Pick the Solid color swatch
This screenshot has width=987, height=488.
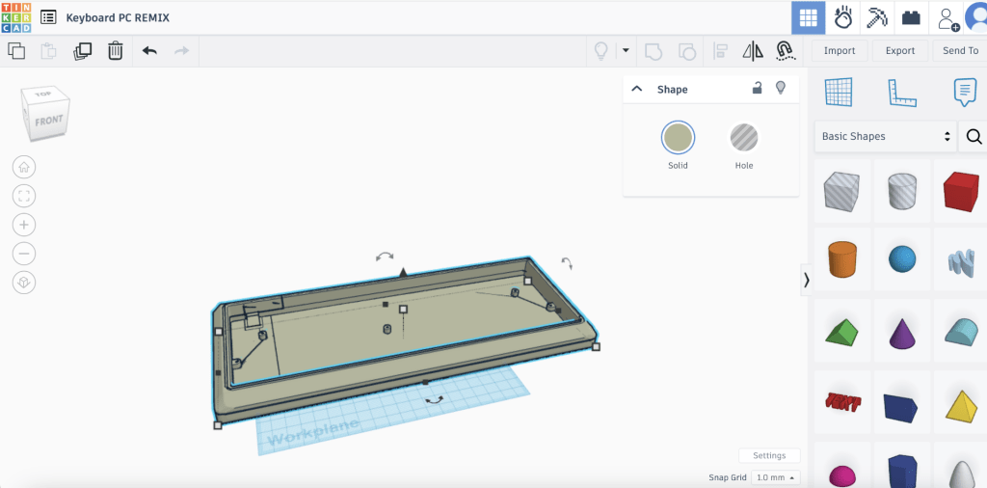click(678, 138)
